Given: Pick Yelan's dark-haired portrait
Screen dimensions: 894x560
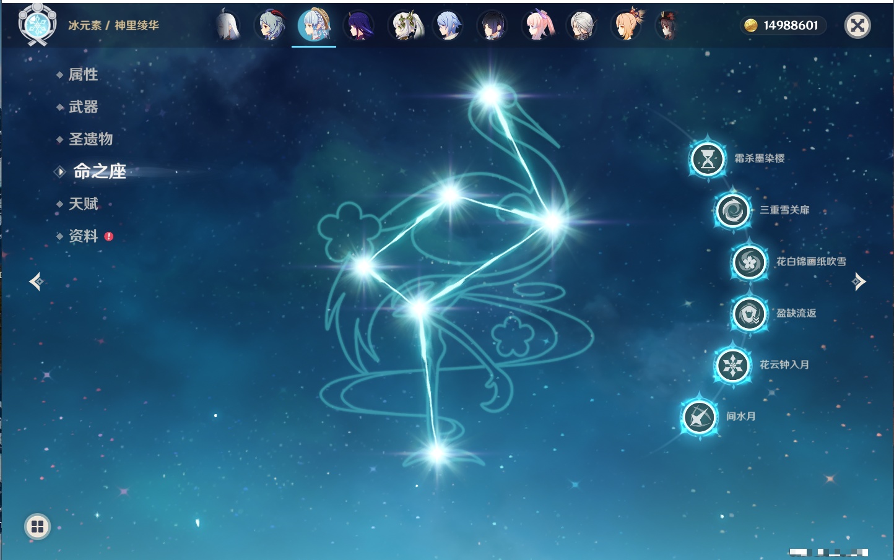Looking at the screenshot, I should click(x=492, y=26).
